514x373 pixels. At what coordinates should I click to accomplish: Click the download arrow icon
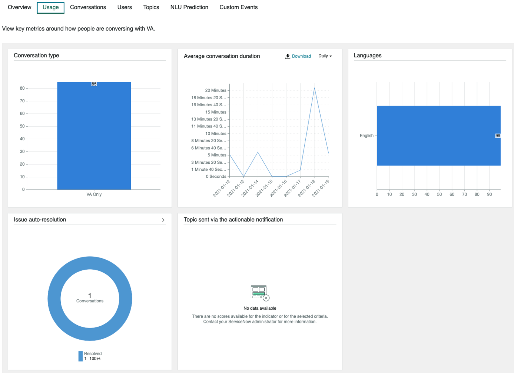pyautogui.click(x=288, y=56)
